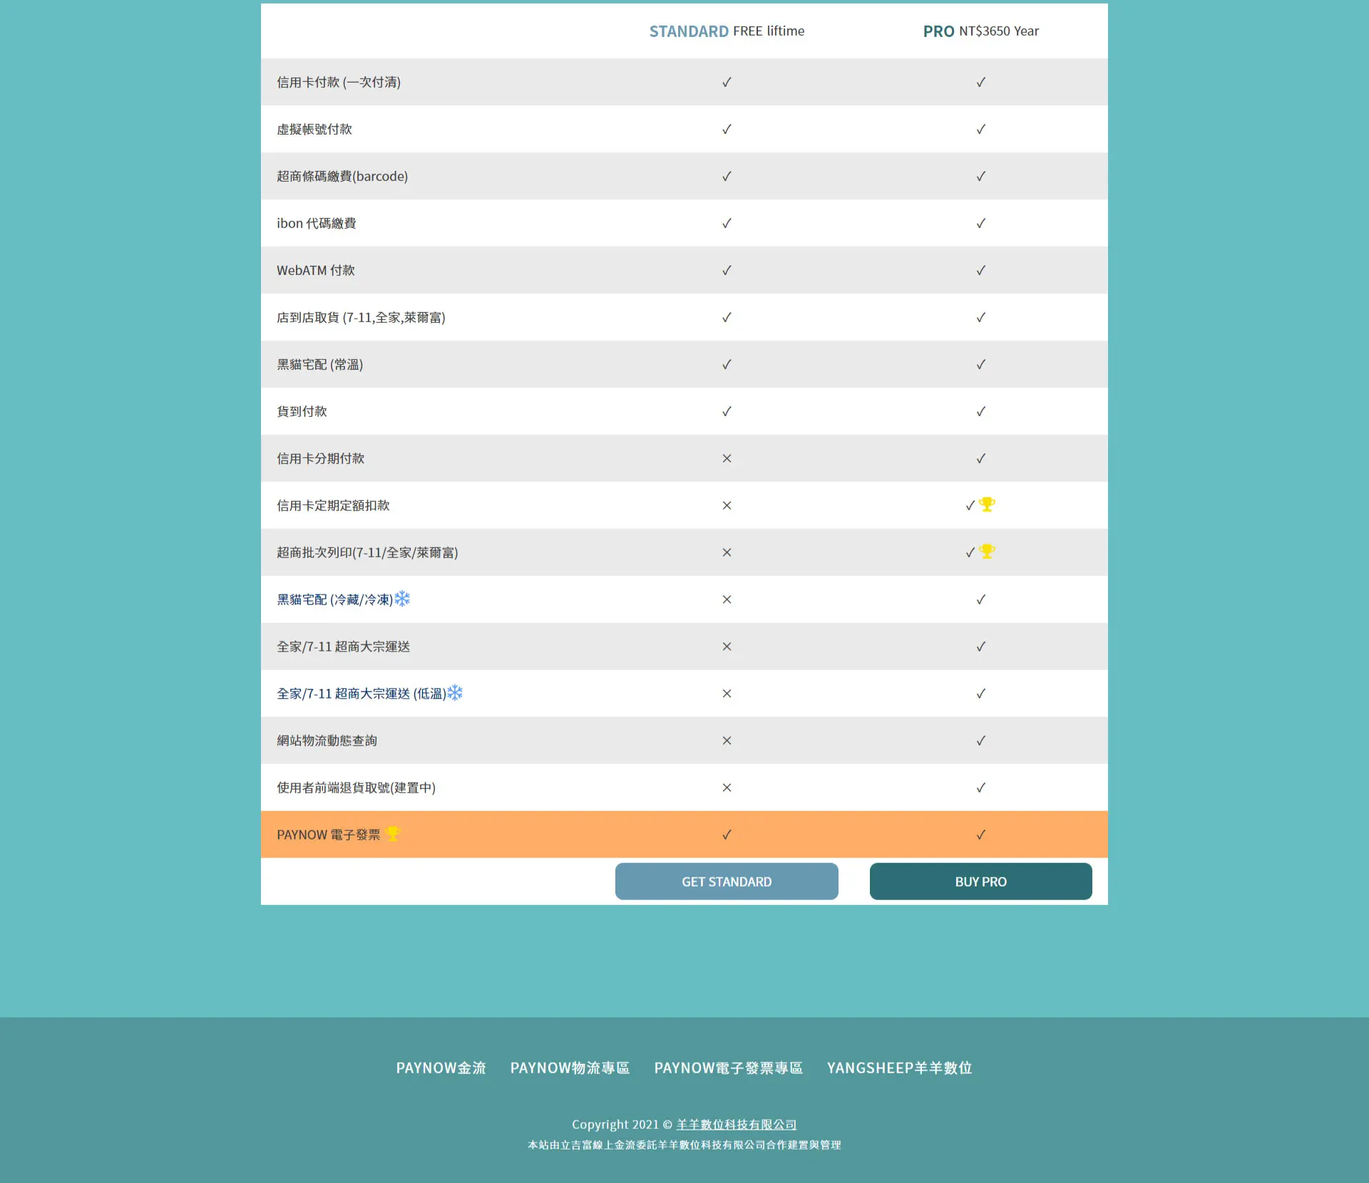Open 全家/7-11 超商大宗運送 (低溫) link
1369x1183 pixels.
(x=361, y=693)
